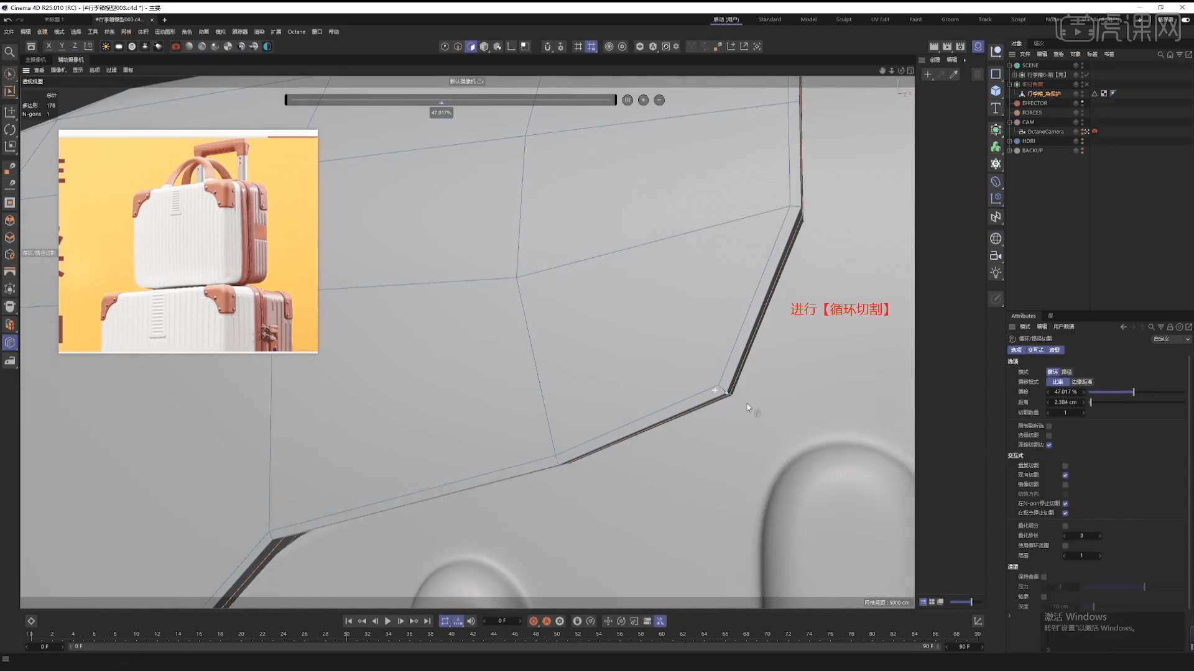Open the deformer gear icon

[996, 164]
